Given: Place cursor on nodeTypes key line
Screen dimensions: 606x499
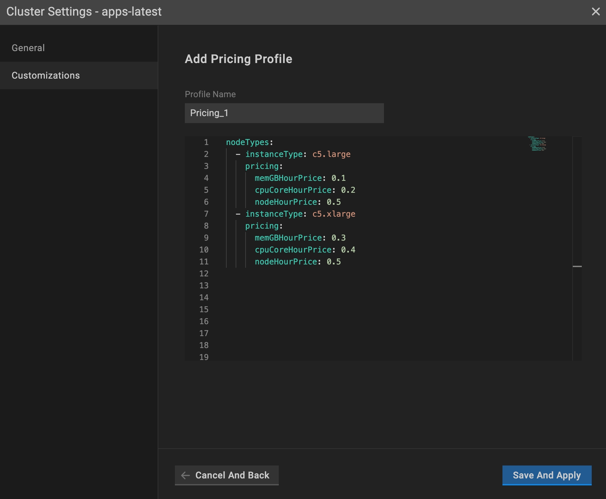Looking at the screenshot, I should pos(247,142).
